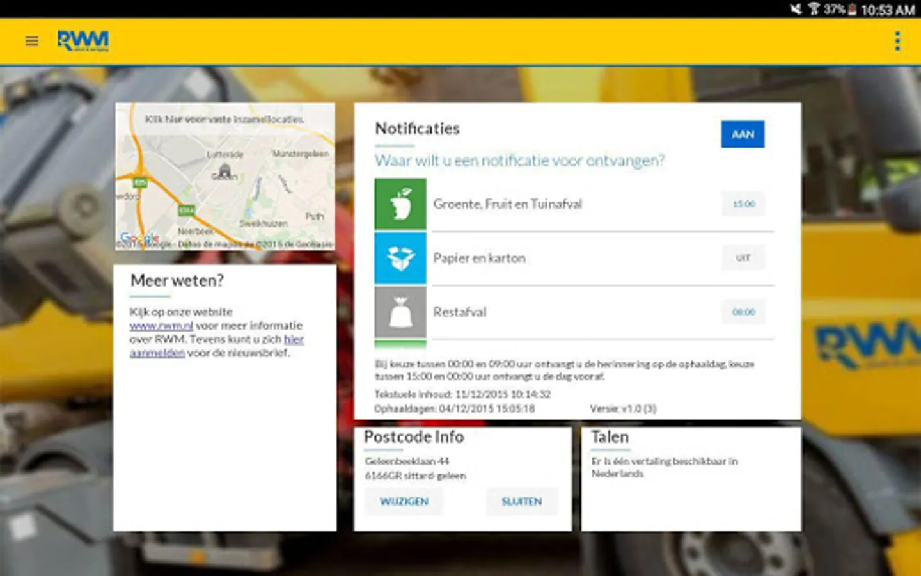Viewport: 921px width, 576px height.
Task: Click the WIJZIGEN button
Action: (404, 501)
